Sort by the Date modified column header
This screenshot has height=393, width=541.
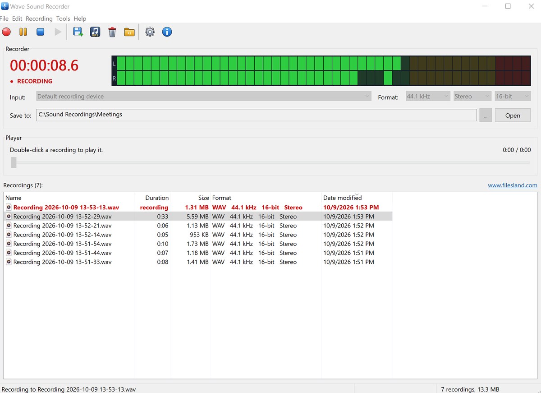click(357, 198)
